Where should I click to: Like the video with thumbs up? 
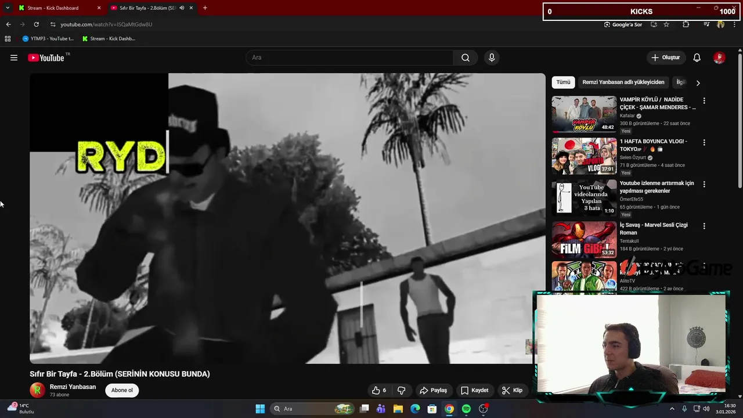pos(379,390)
